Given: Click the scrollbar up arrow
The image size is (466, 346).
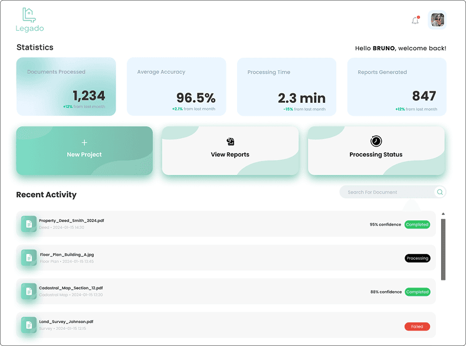Looking at the screenshot, I should [x=443, y=214].
